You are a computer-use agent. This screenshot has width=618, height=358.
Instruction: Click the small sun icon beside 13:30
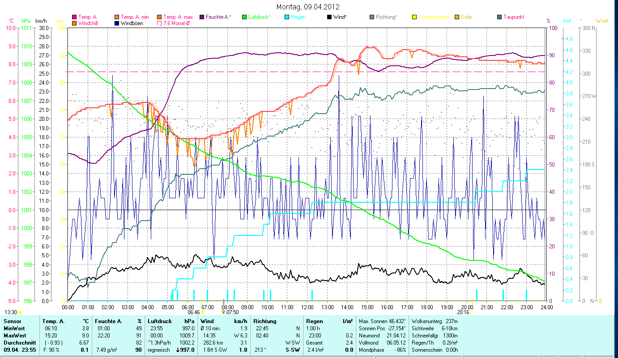[20, 312]
